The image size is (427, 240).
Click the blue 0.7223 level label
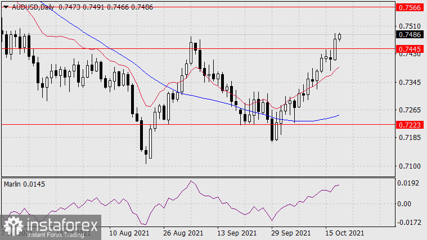coord(411,124)
